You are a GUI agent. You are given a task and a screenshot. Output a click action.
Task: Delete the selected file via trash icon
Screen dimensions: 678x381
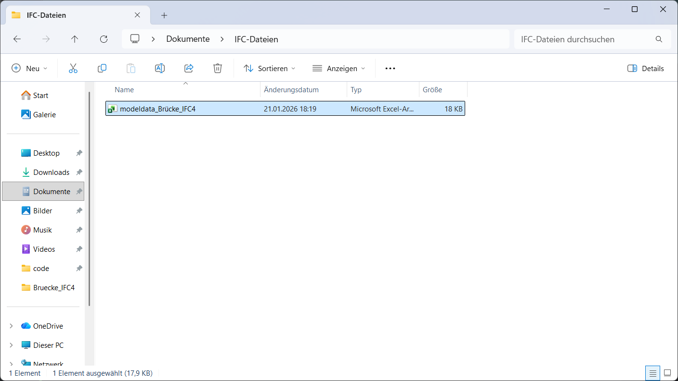tap(217, 68)
